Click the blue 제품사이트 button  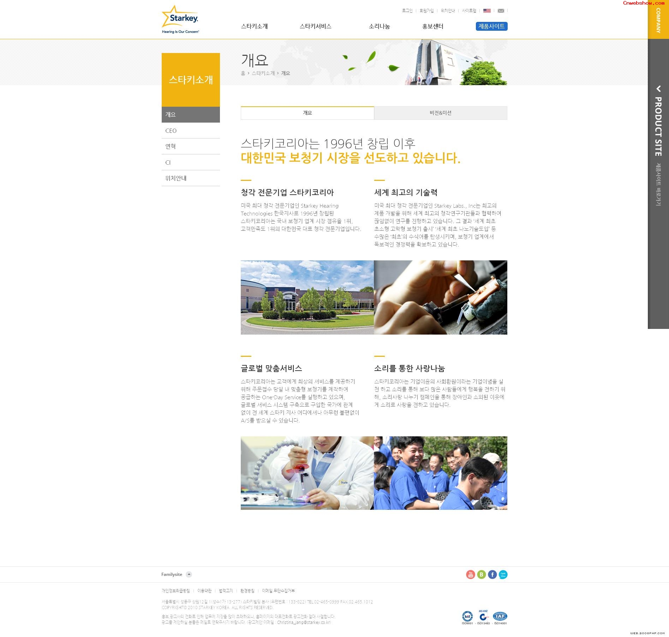(x=491, y=26)
